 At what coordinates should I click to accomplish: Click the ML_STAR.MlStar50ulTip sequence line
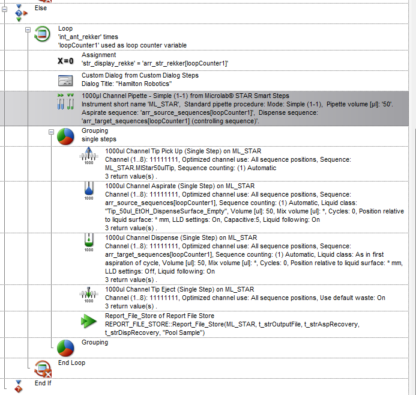pyautogui.click(x=190, y=168)
